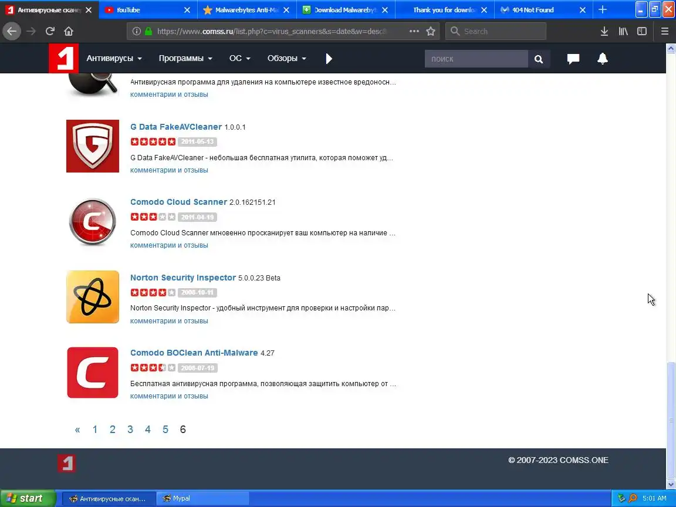Click the Comodo Cloud Scanner round icon
The height and width of the screenshot is (507, 676).
coord(93,222)
